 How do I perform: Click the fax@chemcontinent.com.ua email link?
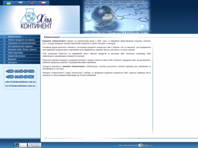pyautogui.click(x=20, y=86)
